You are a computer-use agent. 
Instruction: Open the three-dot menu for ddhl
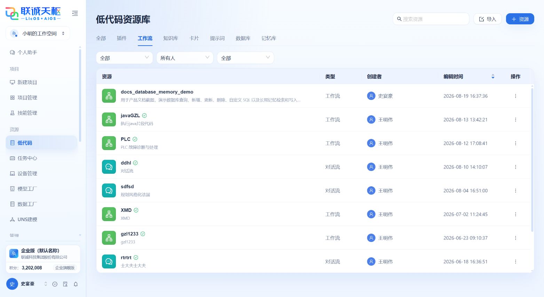coord(515,167)
